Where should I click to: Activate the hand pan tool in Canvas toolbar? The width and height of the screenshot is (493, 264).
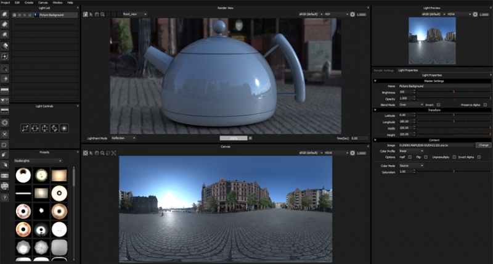(x=97, y=153)
